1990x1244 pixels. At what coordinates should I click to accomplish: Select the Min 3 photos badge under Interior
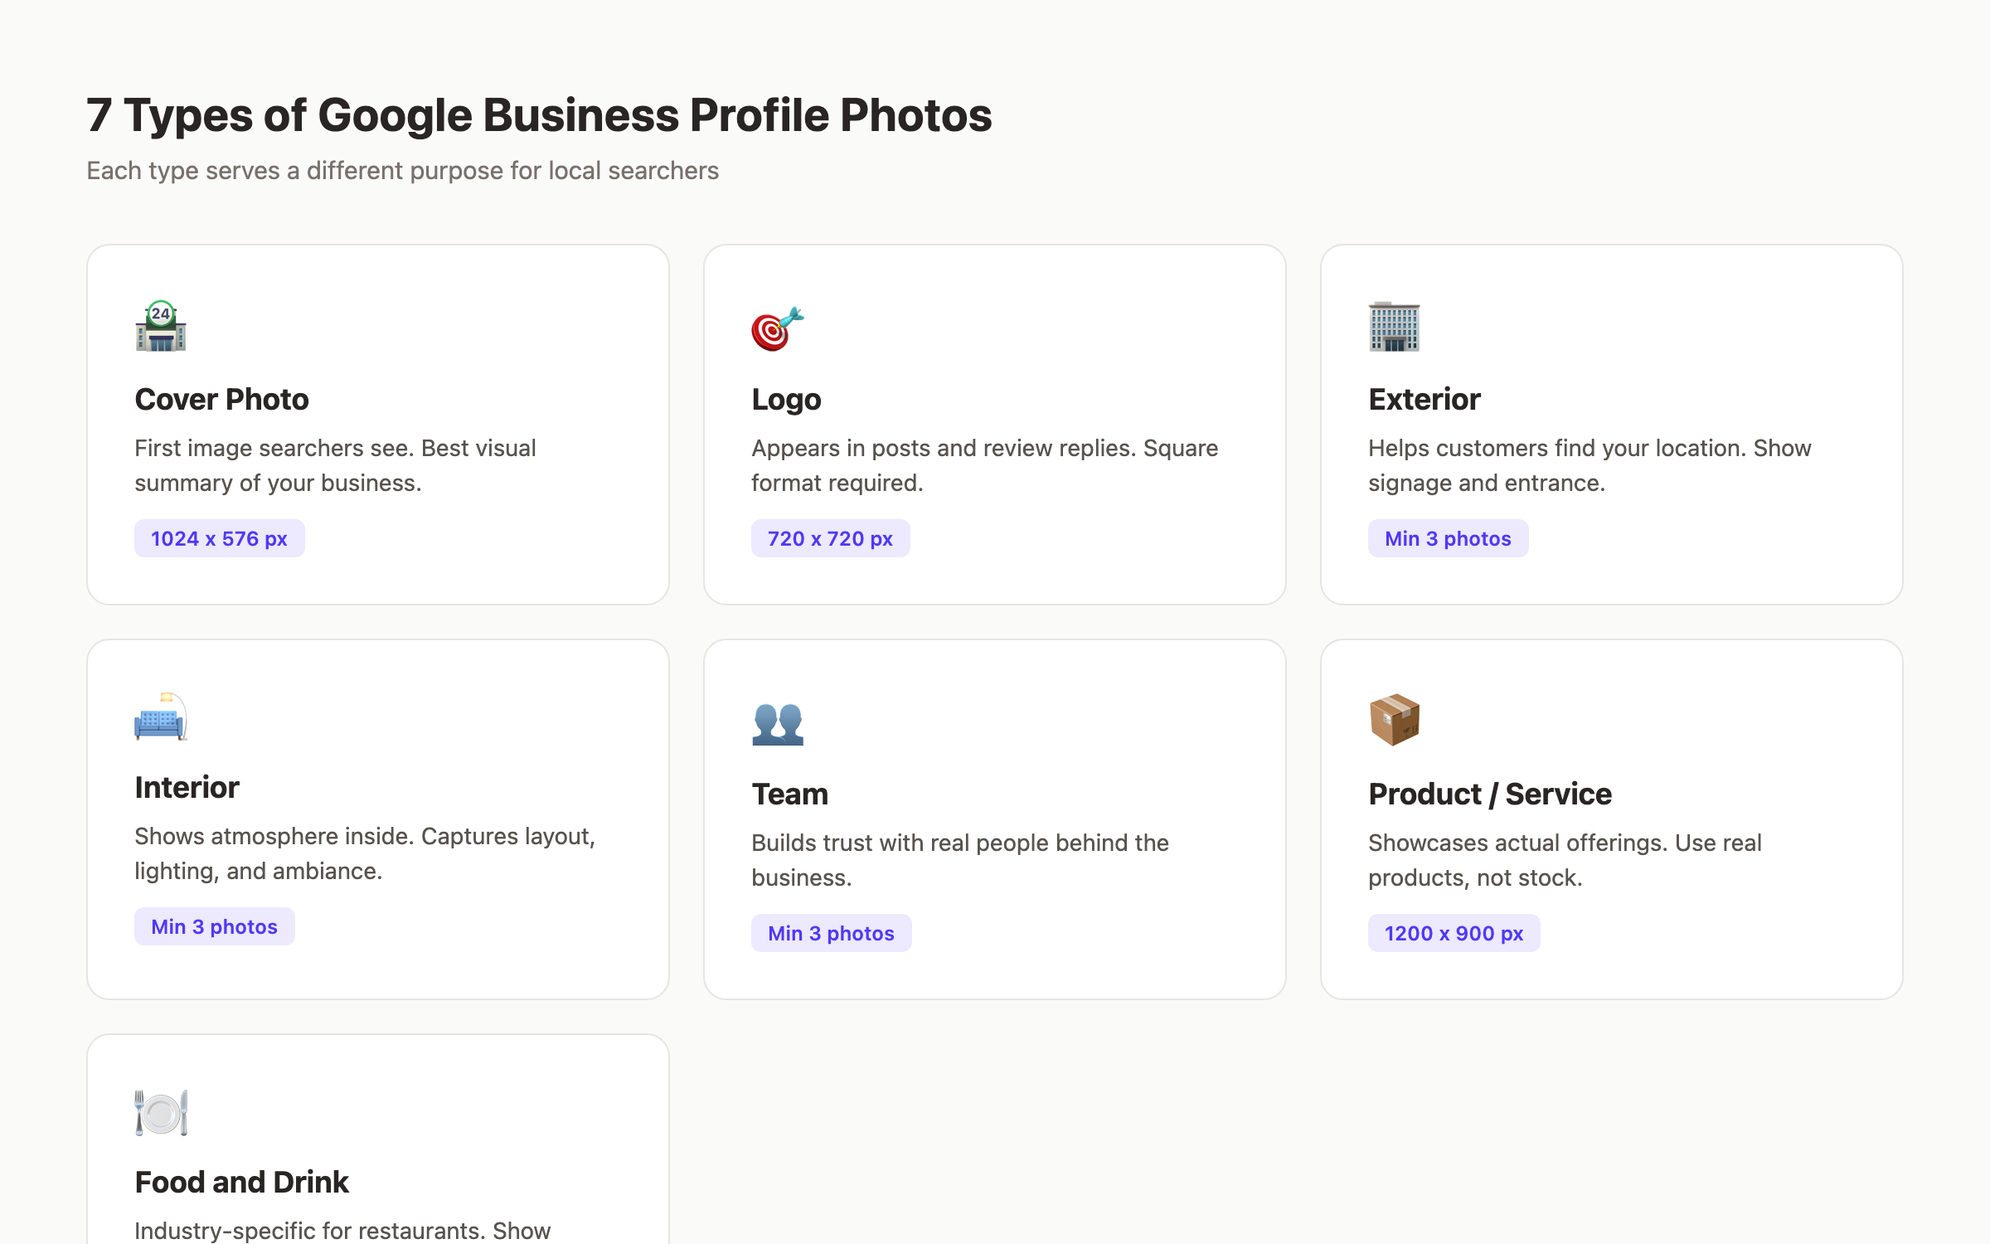pyautogui.click(x=214, y=926)
